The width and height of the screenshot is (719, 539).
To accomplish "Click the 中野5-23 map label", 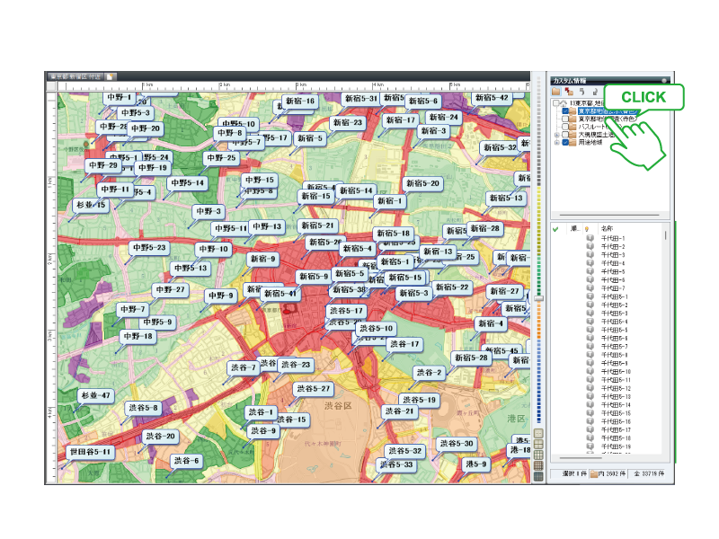I will point(149,248).
